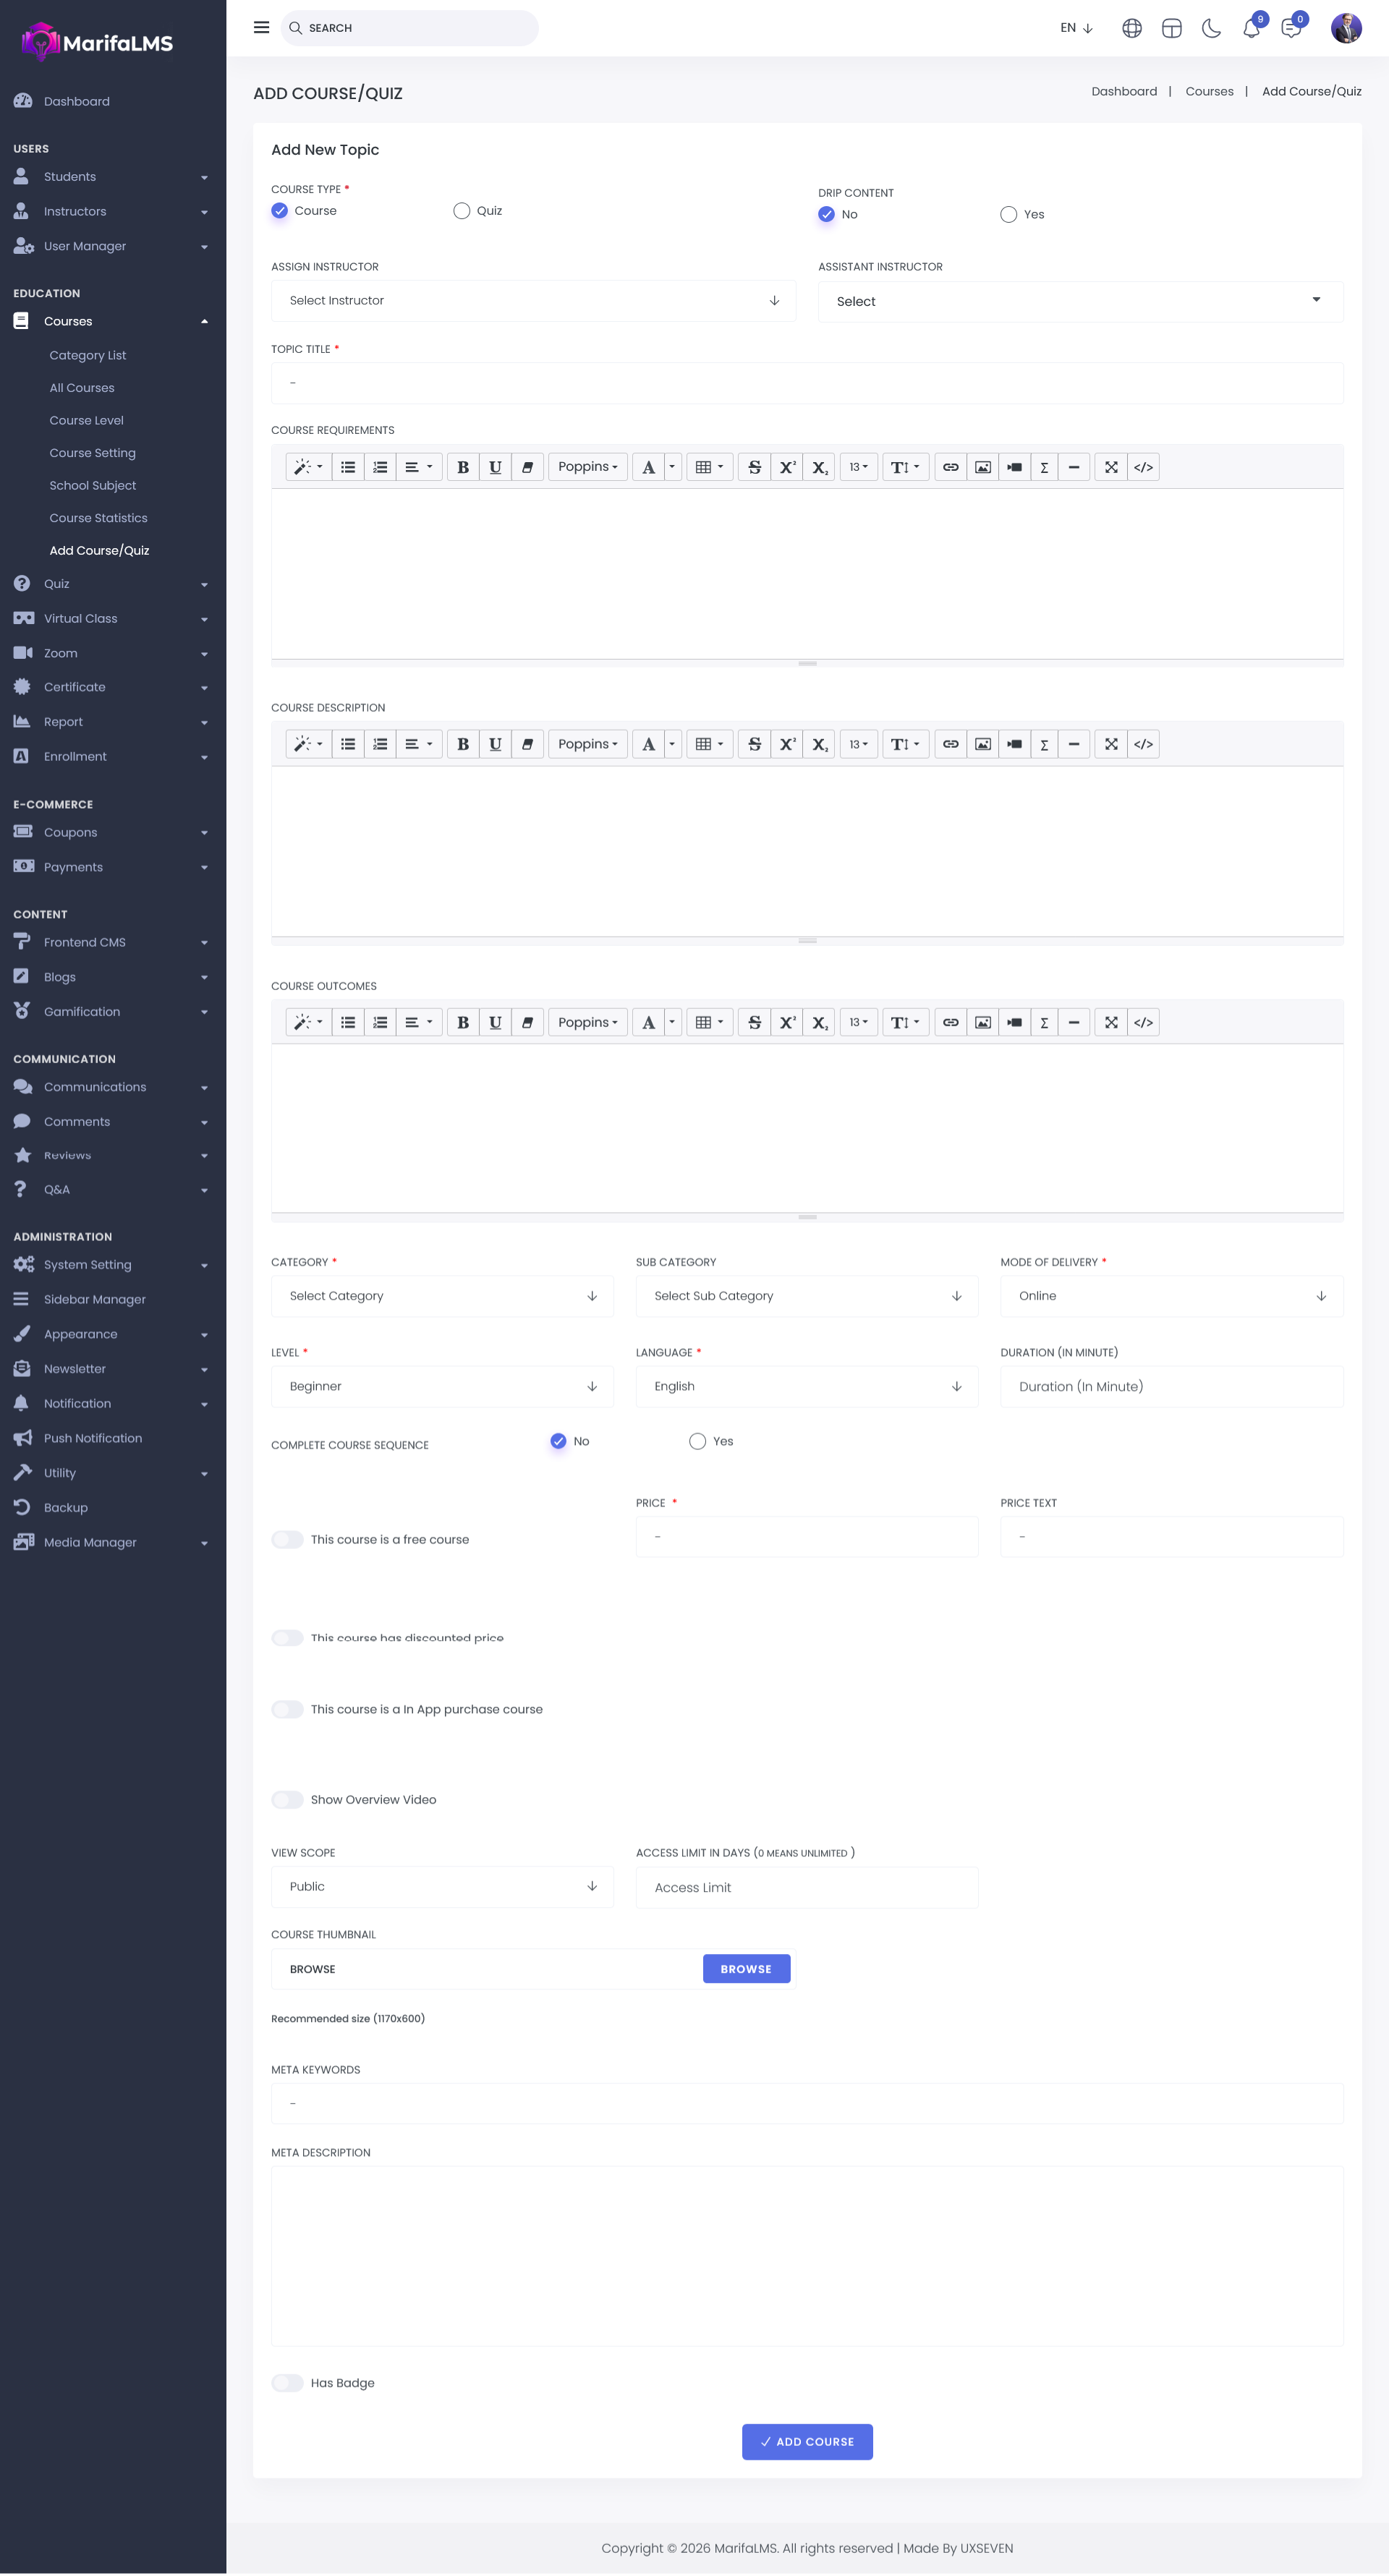Click the notification bell icon
The image size is (1389, 2576).
[x=1251, y=29]
